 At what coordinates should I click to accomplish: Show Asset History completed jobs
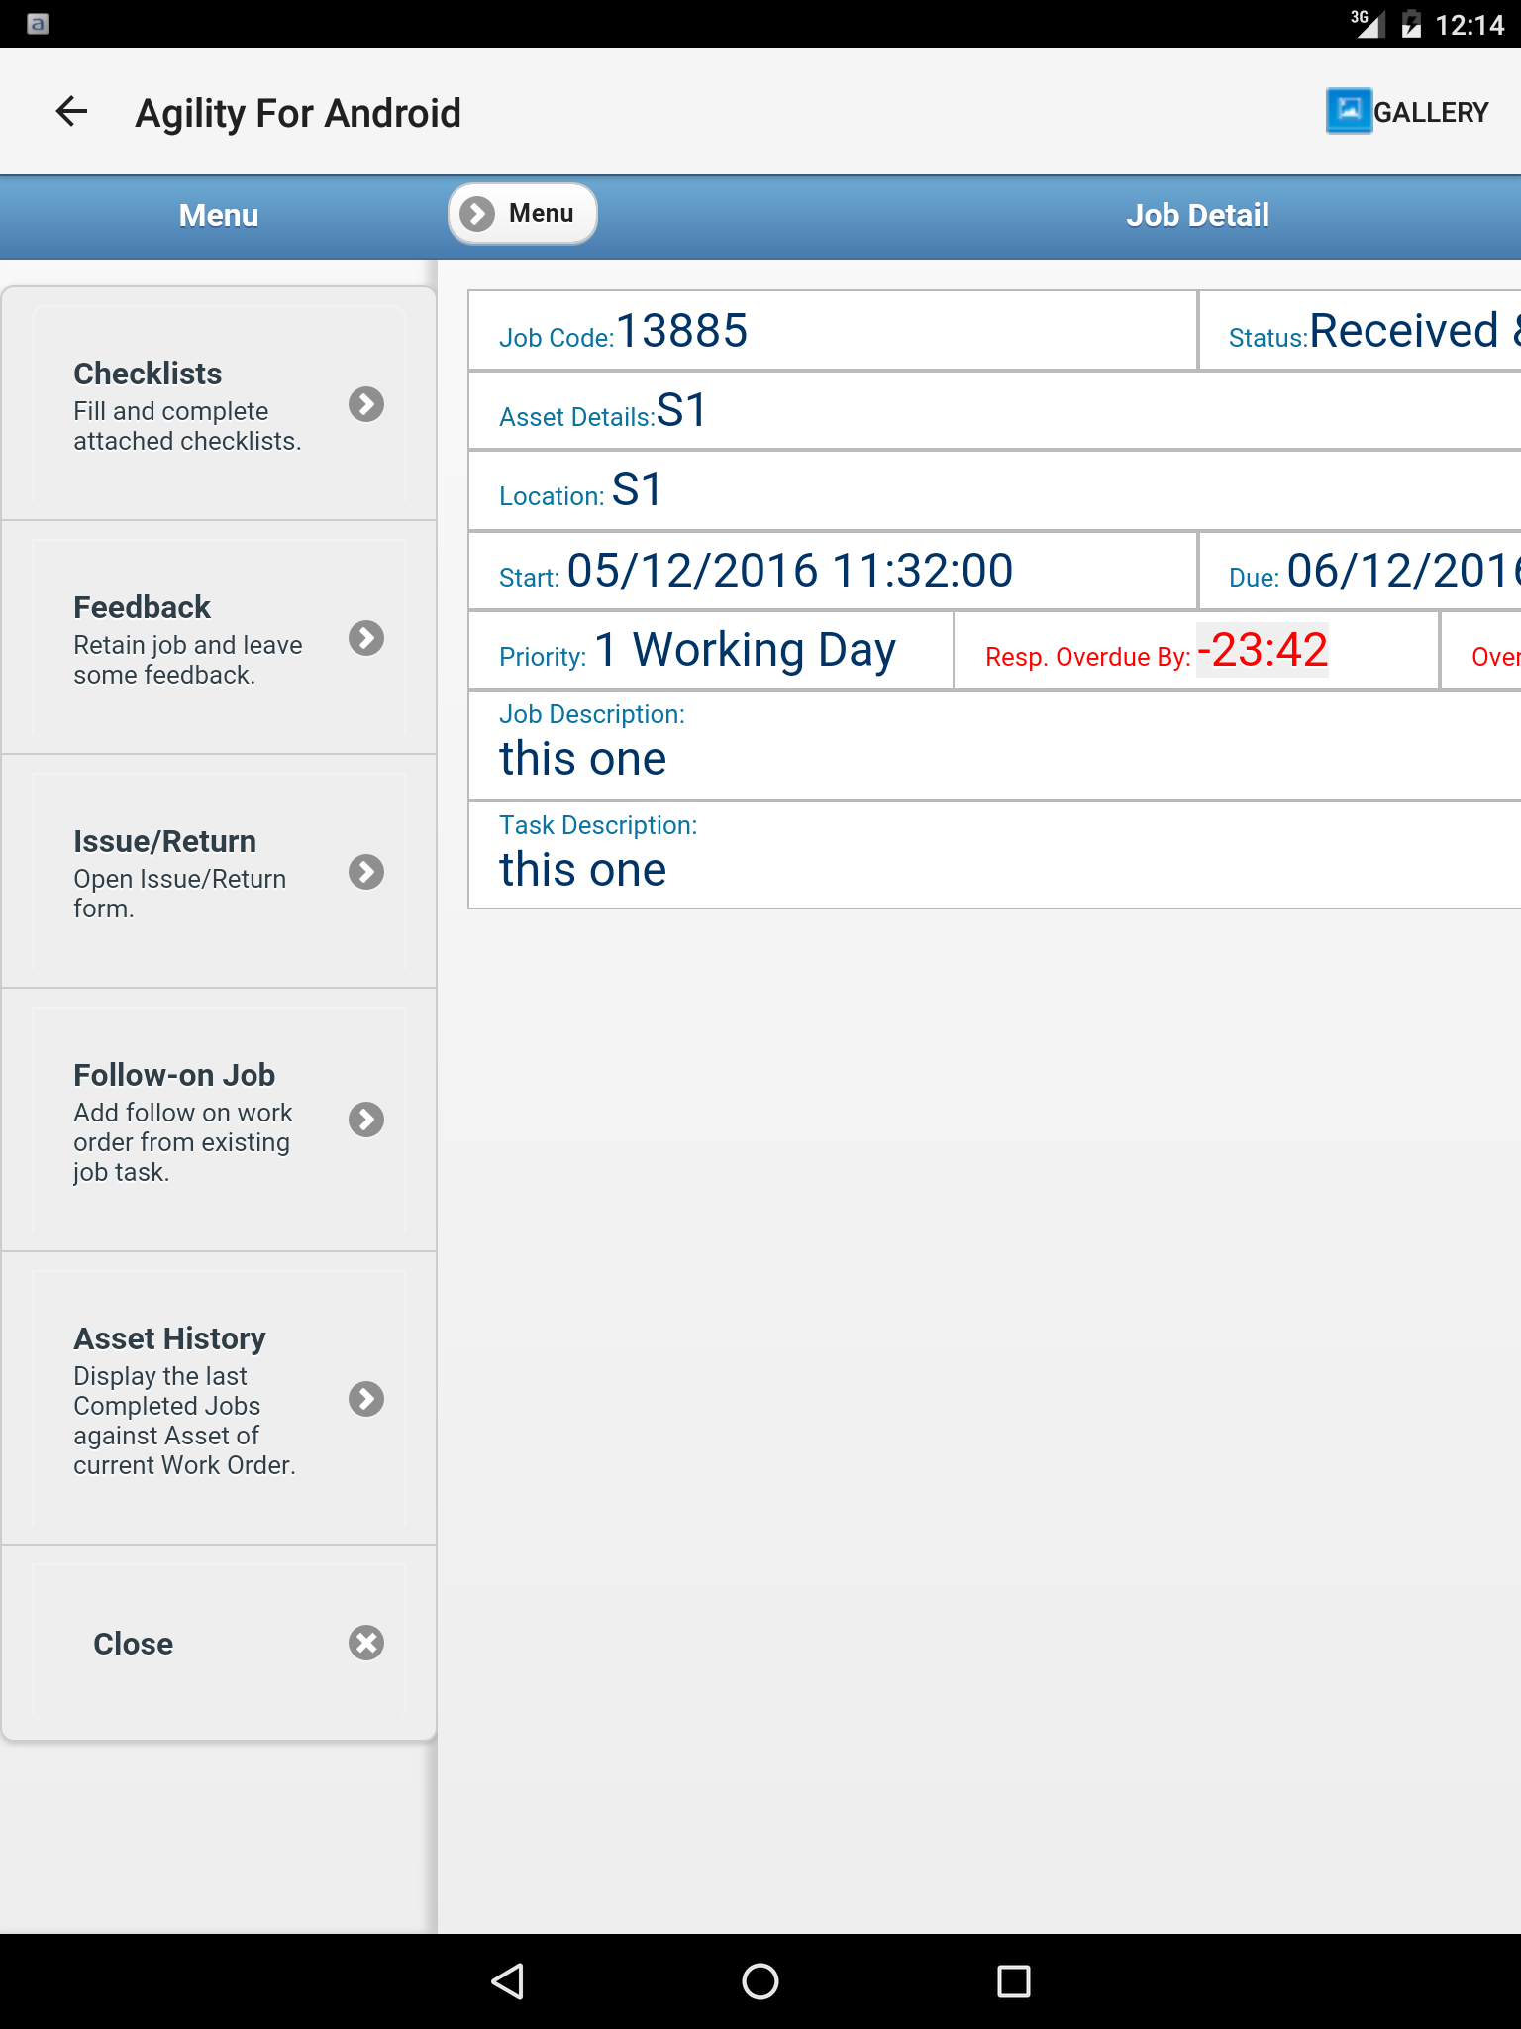pos(188,1400)
